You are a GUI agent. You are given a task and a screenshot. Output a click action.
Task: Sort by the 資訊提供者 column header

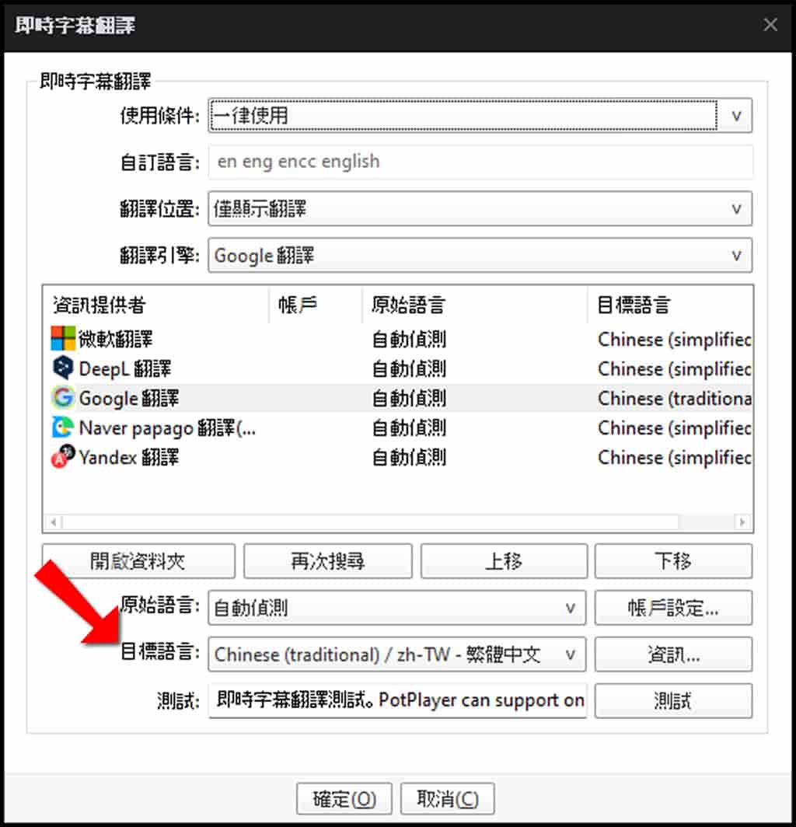coord(156,305)
